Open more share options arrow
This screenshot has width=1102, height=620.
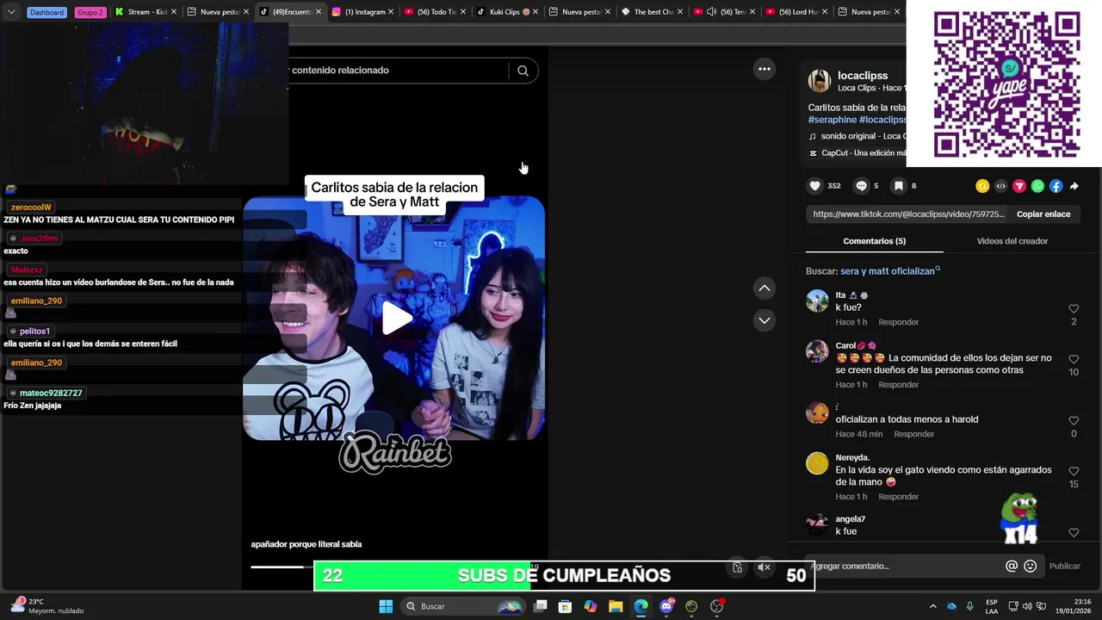click(x=1074, y=186)
